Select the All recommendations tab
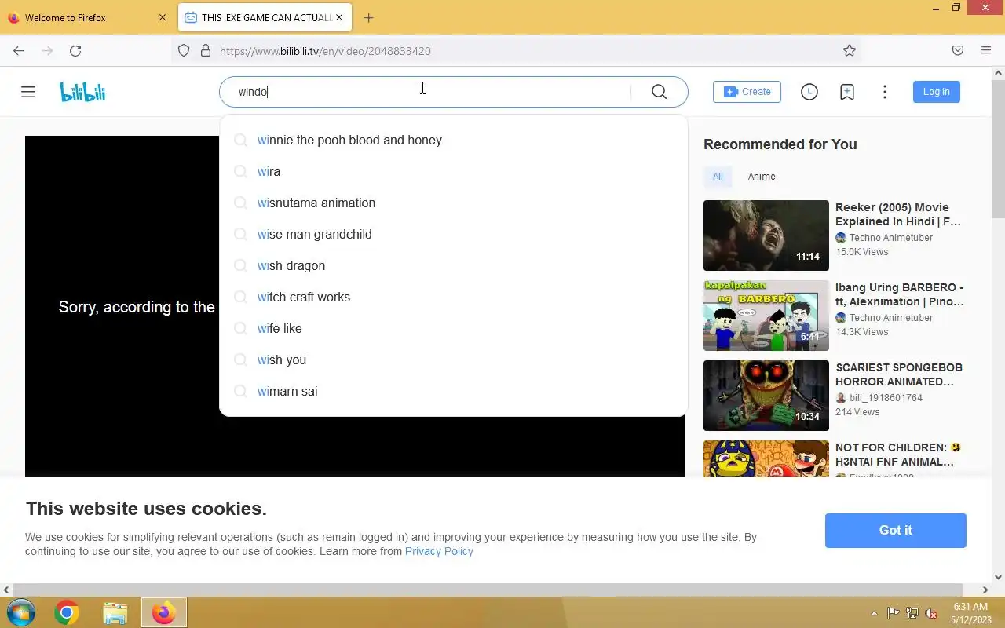The image size is (1005, 628). (718, 177)
